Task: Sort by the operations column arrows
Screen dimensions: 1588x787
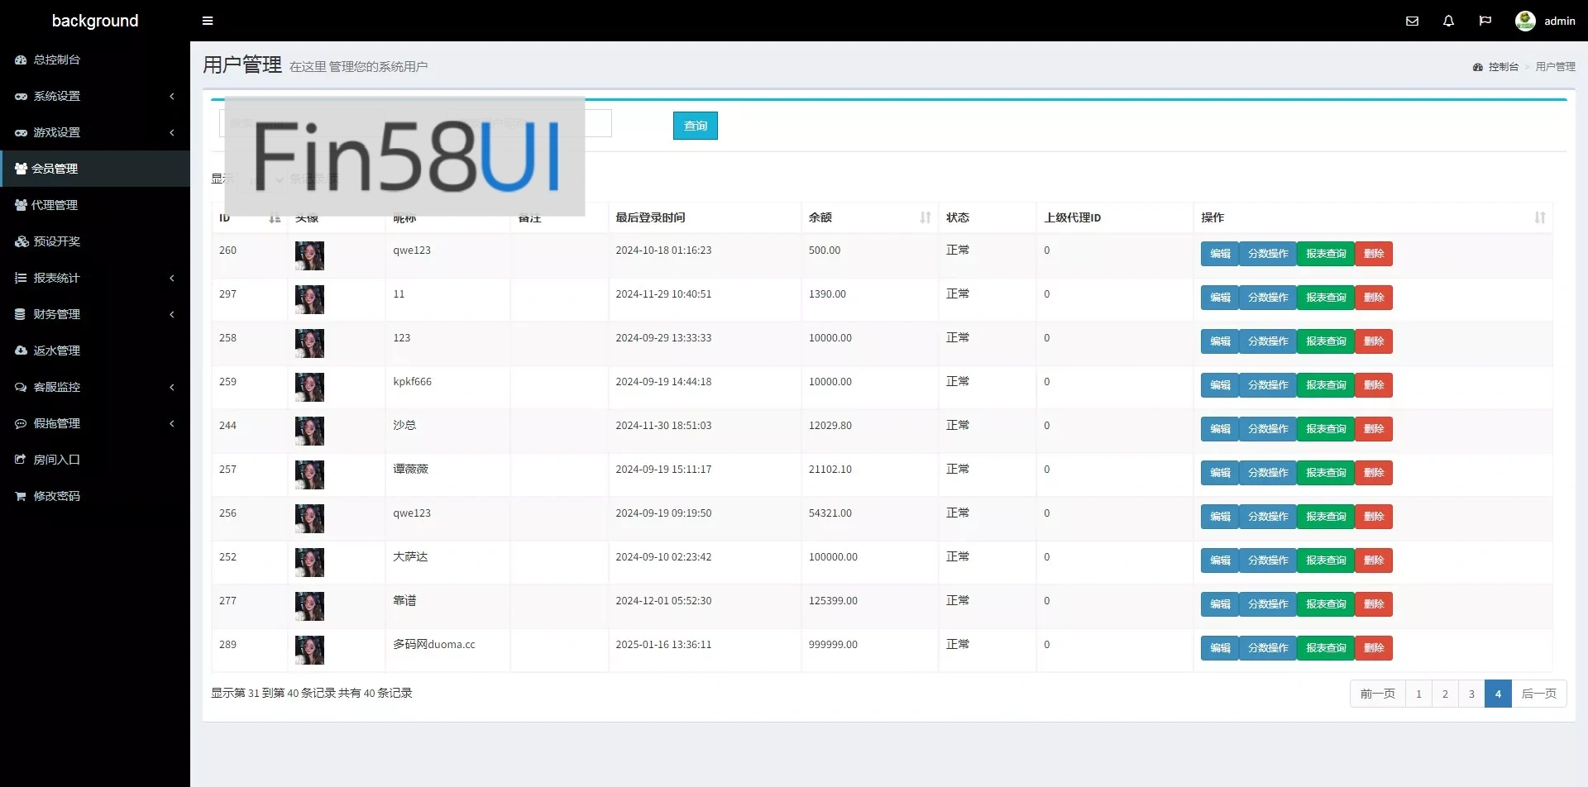Action: click(x=1539, y=217)
